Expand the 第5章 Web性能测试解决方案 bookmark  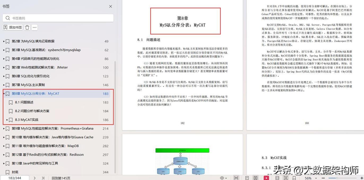point(4,68)
